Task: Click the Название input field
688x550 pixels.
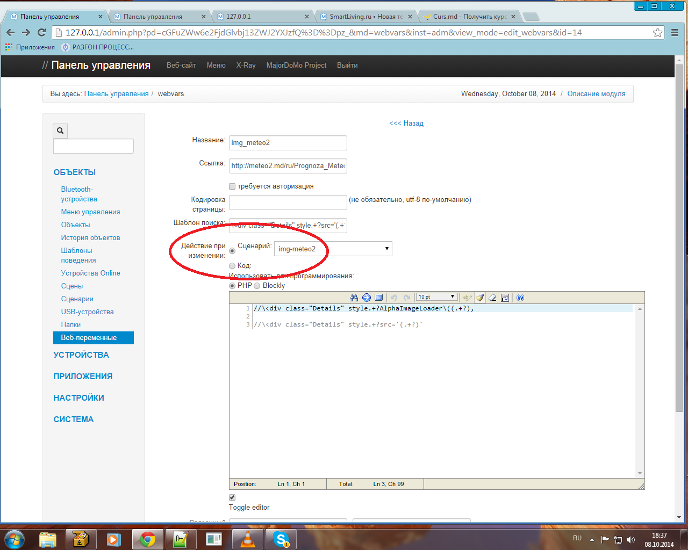Action: (288, 143)
